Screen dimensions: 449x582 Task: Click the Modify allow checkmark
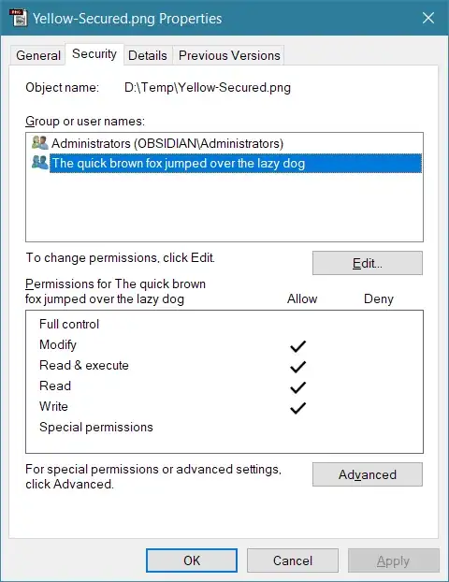click(x=298, y=346)
